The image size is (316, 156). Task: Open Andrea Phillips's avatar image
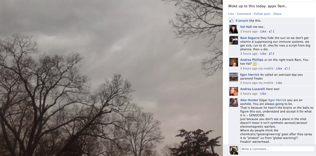point(234,62)
